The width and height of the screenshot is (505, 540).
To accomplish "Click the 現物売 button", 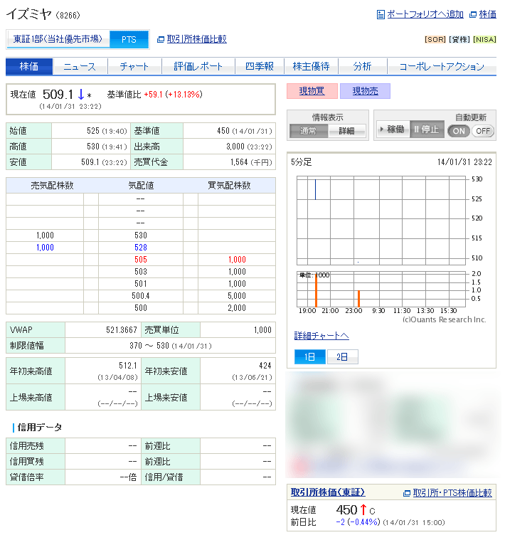I will [x=366, y=91].
